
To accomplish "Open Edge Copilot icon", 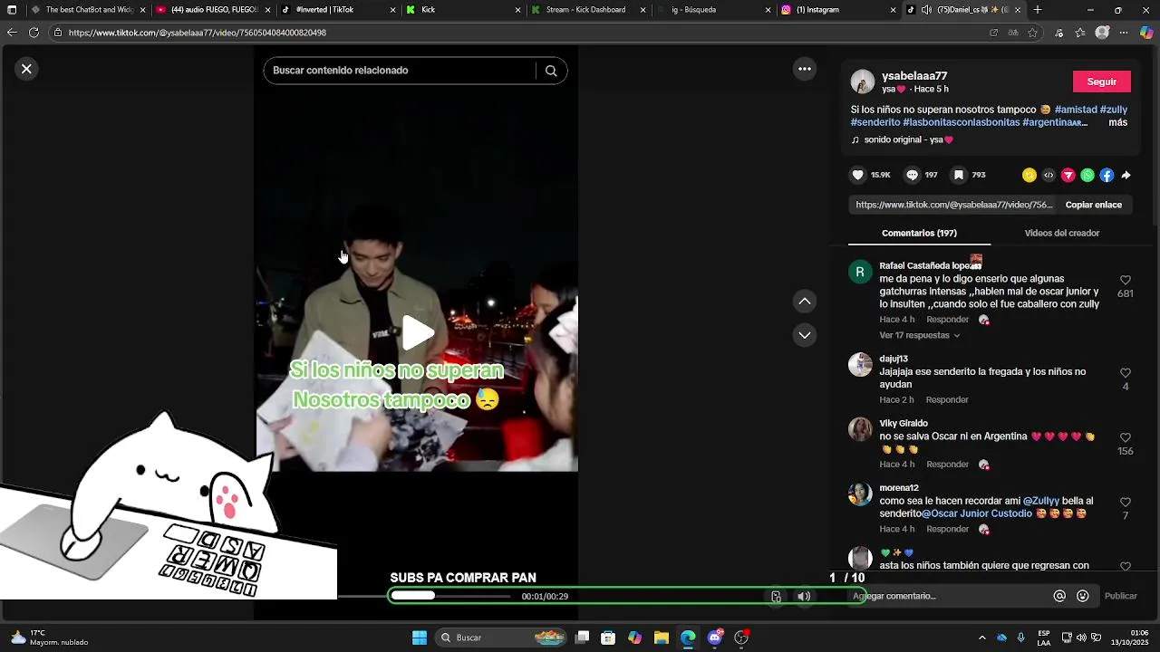I will point(1146,33).
